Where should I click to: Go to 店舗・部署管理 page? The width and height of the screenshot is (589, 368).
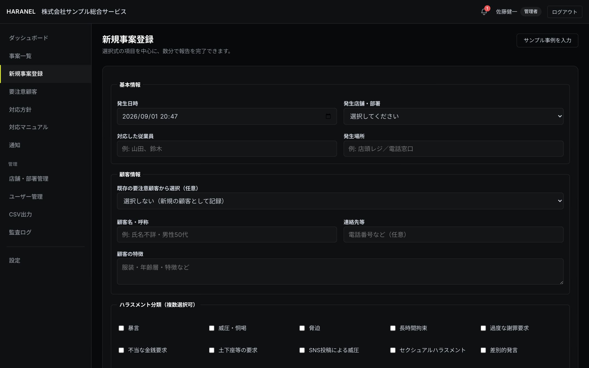pyautogui.click(x=46, y=179)
